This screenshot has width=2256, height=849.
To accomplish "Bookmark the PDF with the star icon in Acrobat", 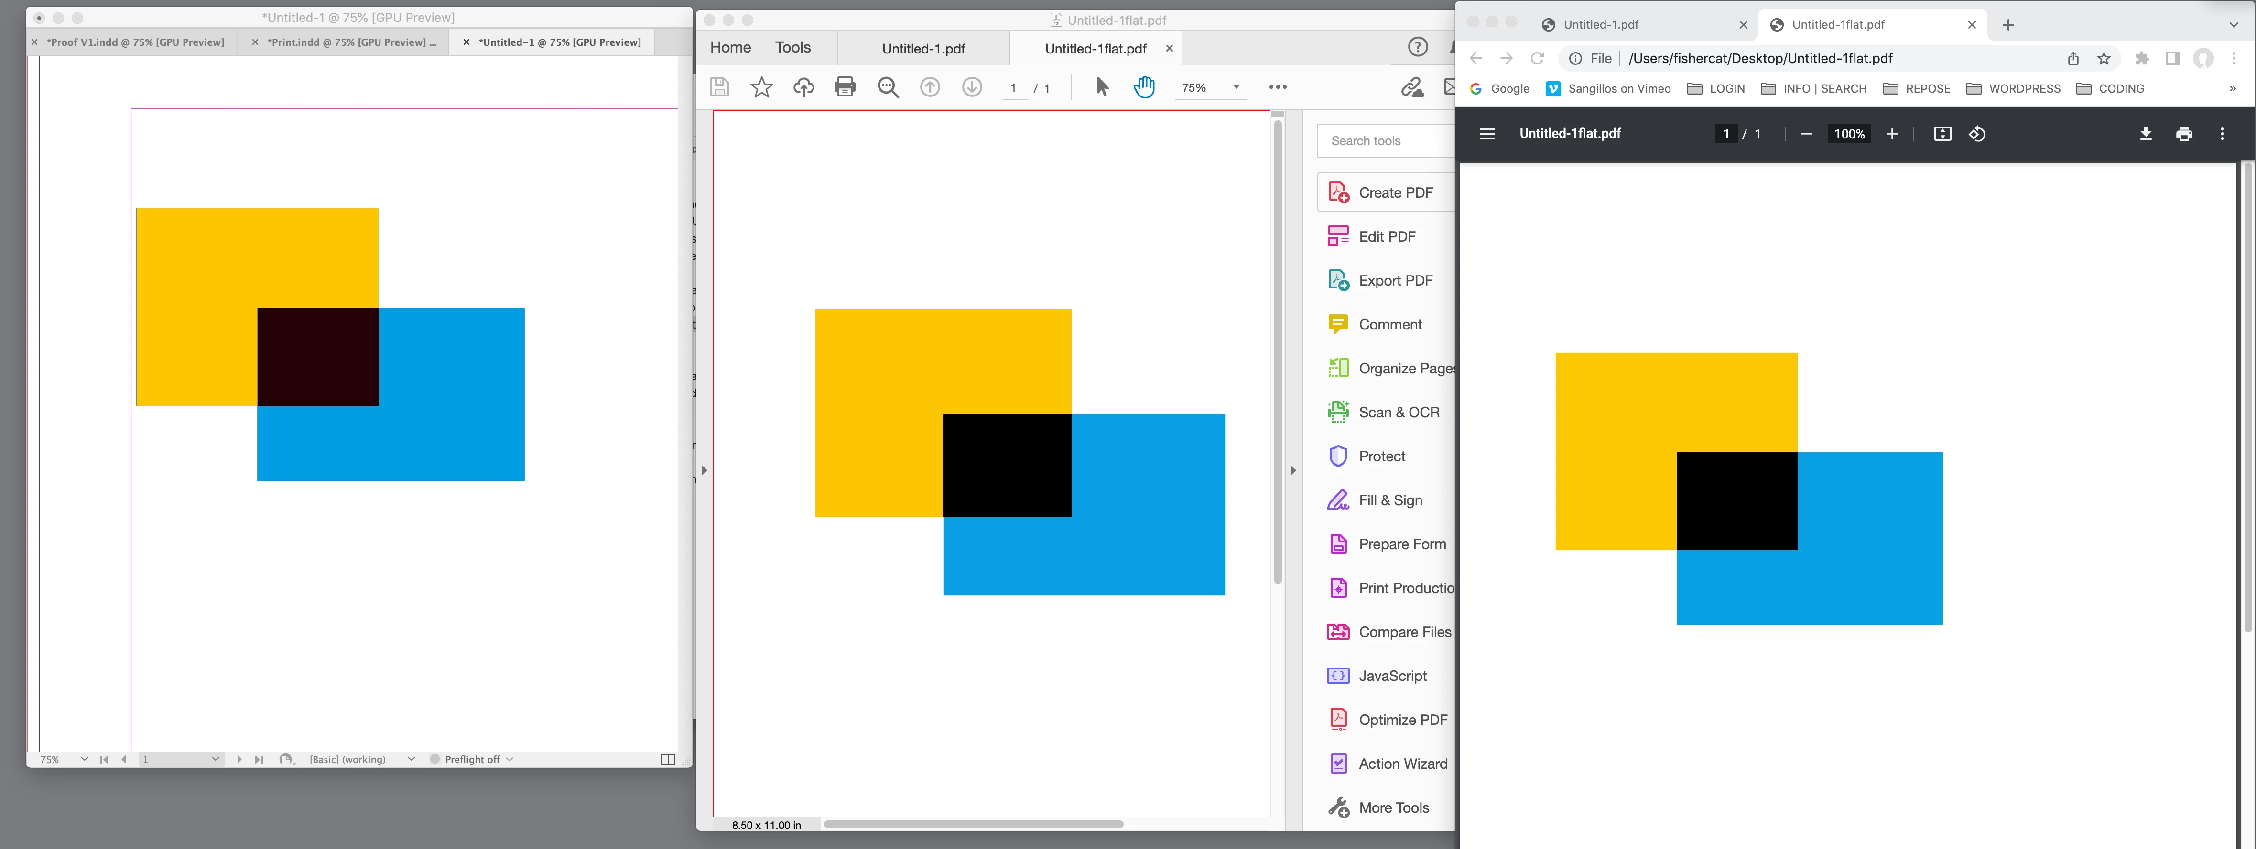I will coord(761,86).
